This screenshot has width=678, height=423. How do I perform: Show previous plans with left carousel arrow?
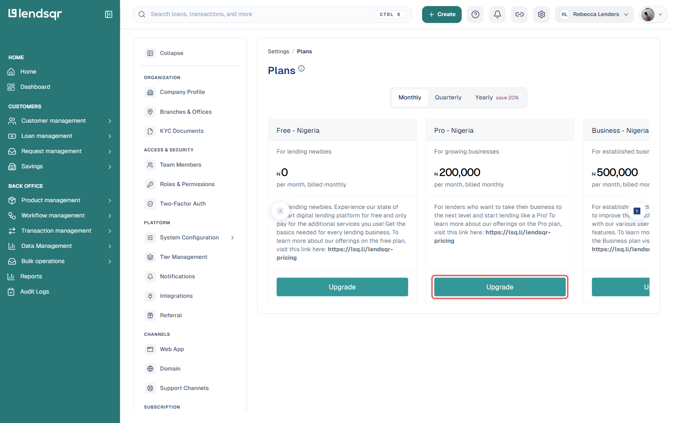click(280, 211)
